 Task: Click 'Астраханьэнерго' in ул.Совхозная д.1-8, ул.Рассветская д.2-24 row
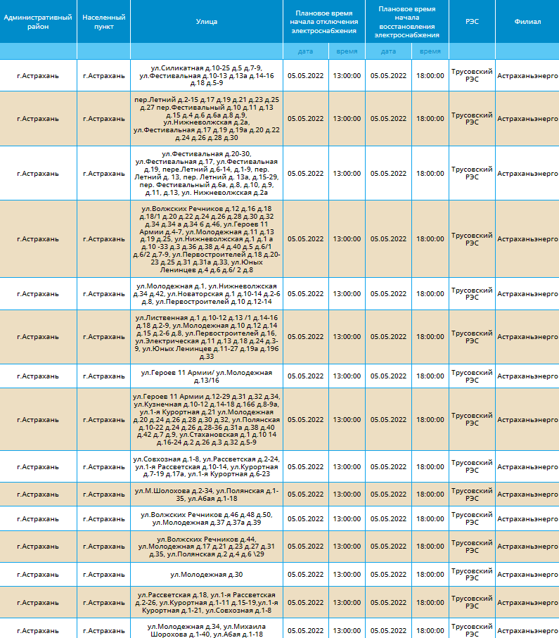click(527, 466)
